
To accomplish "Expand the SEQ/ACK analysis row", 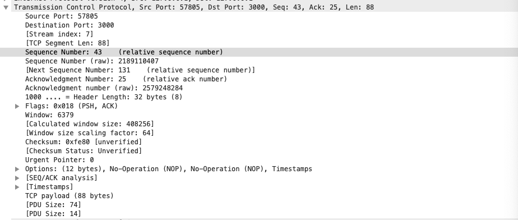I will tap(17, 178).
